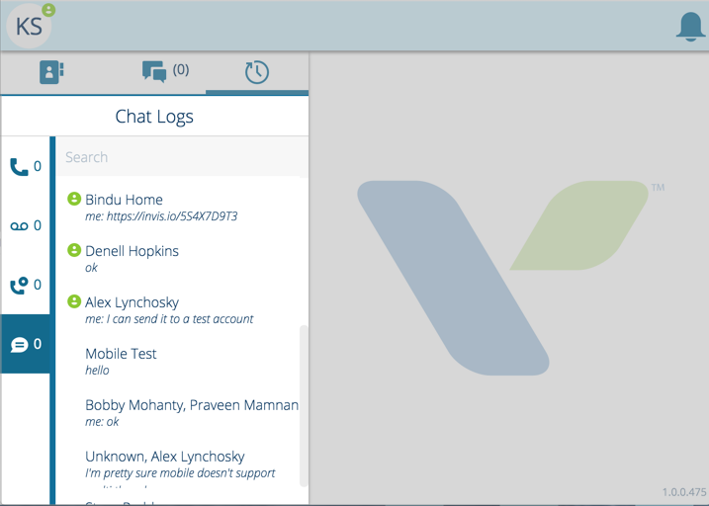Select the history clock tab
Screen dimensions: 709x506
point(257,72)
